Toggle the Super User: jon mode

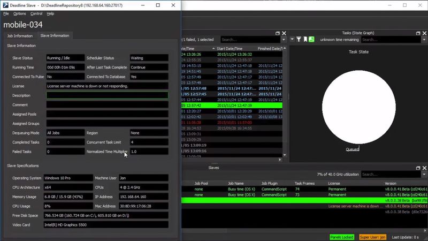pyautogui.click(x=373, y=237)
